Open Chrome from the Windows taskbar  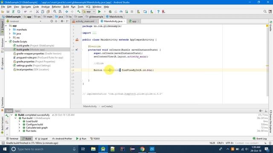click(142, 149)
